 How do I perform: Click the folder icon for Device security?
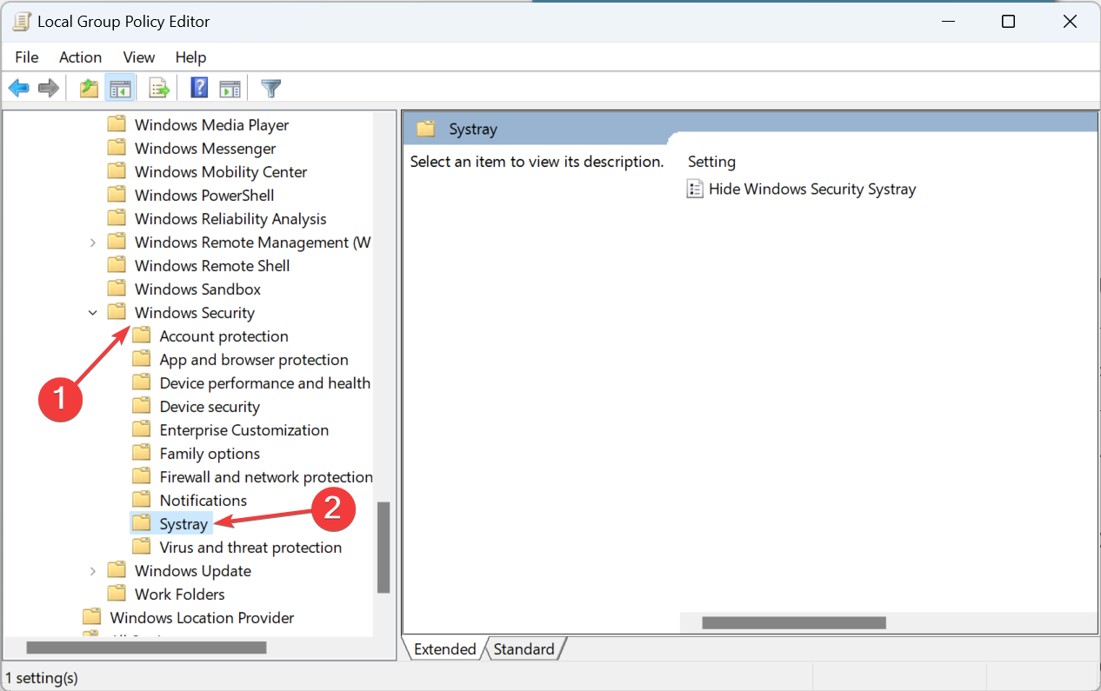(x=142, y=406)
